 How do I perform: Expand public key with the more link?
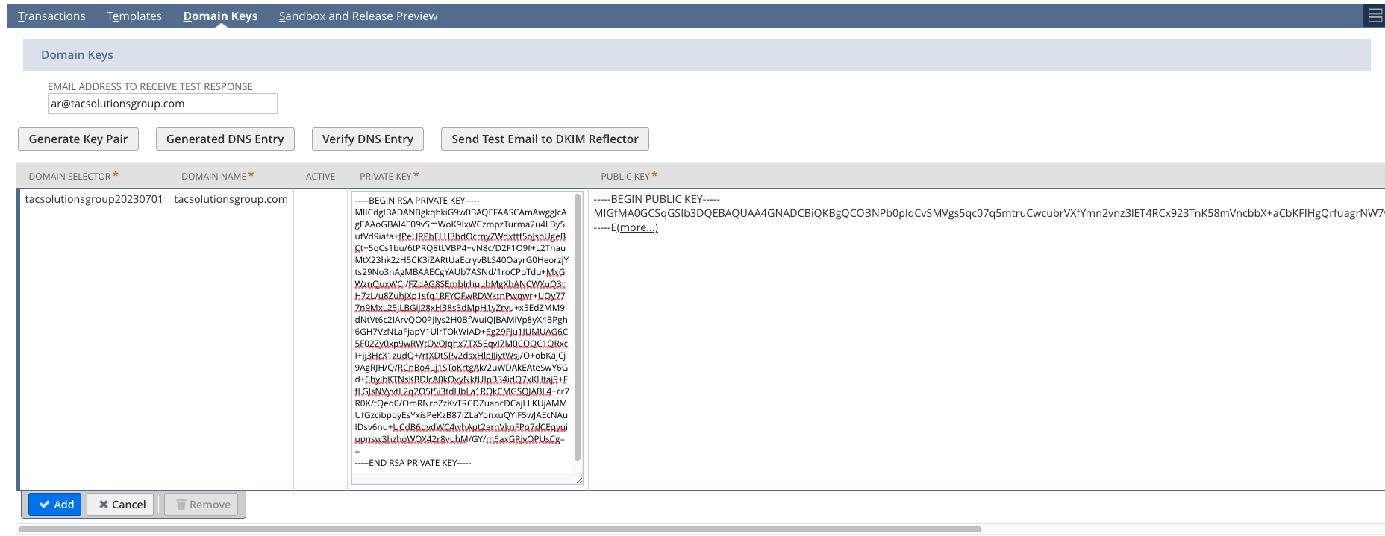coord(638,227)
